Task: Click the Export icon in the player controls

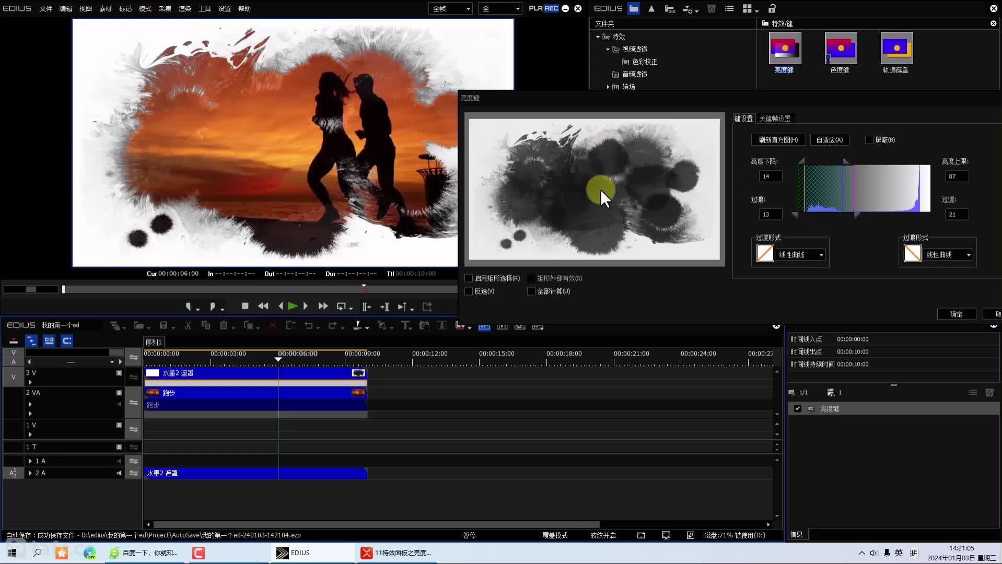Action: [427, 307]
